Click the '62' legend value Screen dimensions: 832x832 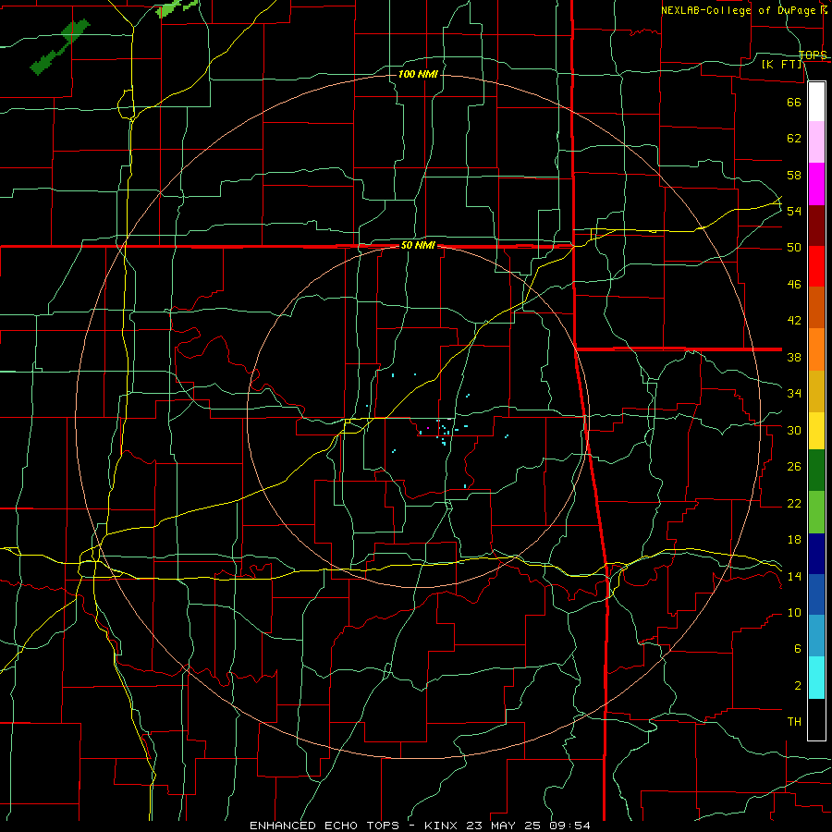pos(794,139)
